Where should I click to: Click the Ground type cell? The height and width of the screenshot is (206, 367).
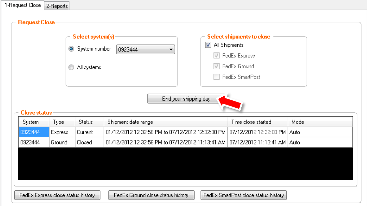click(62, 142)
